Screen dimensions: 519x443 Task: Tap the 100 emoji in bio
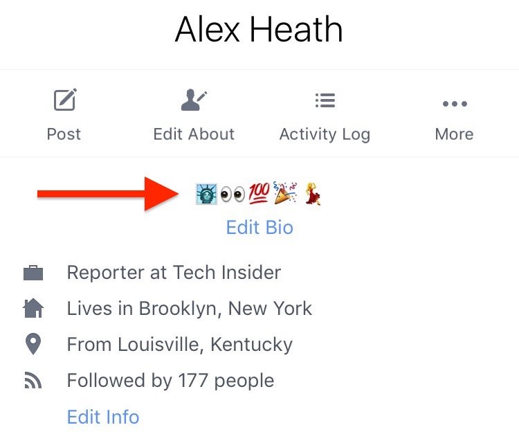[x=259, y=194]
